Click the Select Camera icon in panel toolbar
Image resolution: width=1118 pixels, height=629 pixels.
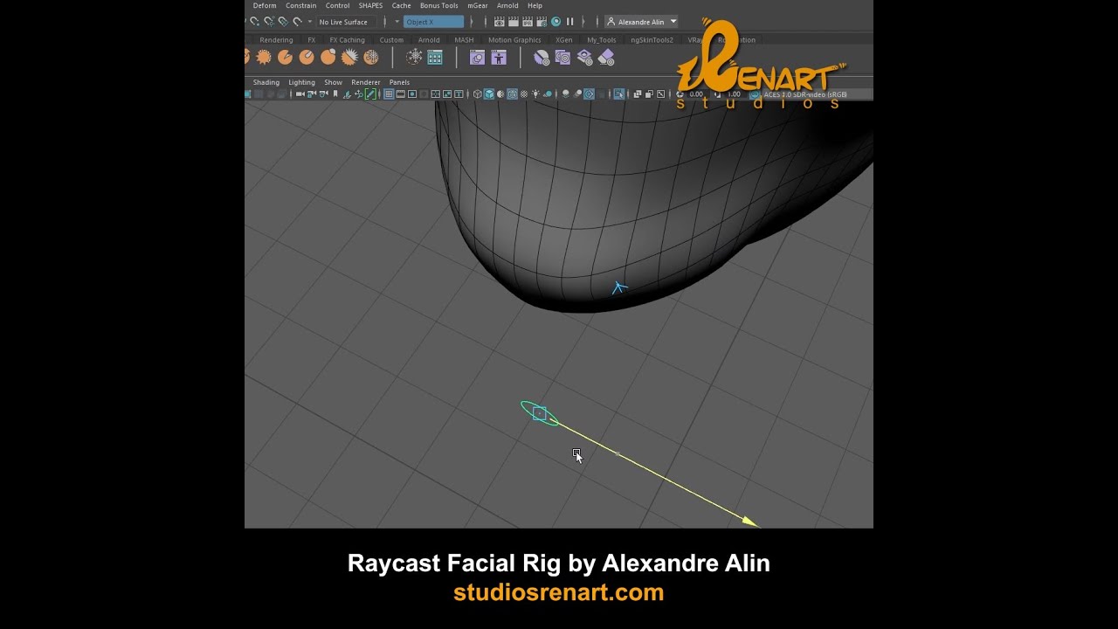[300, 93]
